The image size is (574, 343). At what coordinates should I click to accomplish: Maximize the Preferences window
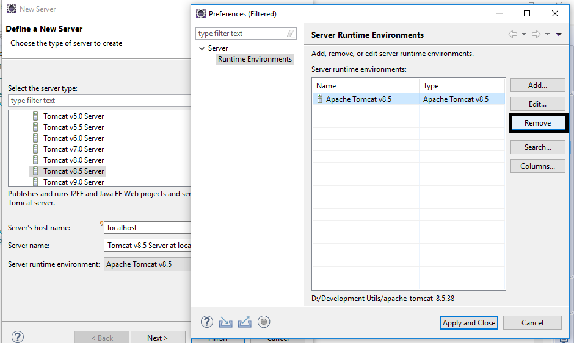pos(527,13)
